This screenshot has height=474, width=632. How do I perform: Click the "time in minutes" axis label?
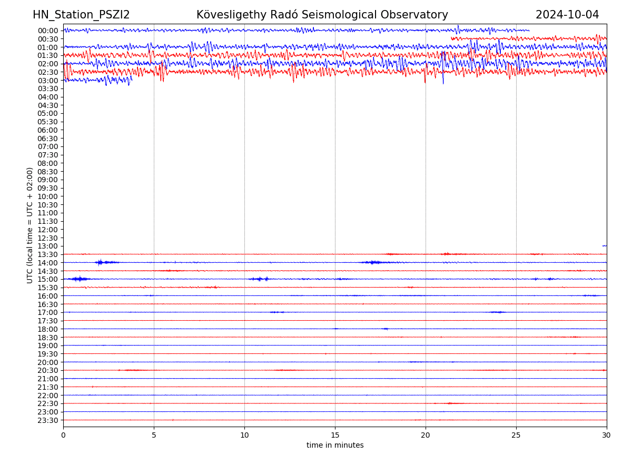coord(335,445)
